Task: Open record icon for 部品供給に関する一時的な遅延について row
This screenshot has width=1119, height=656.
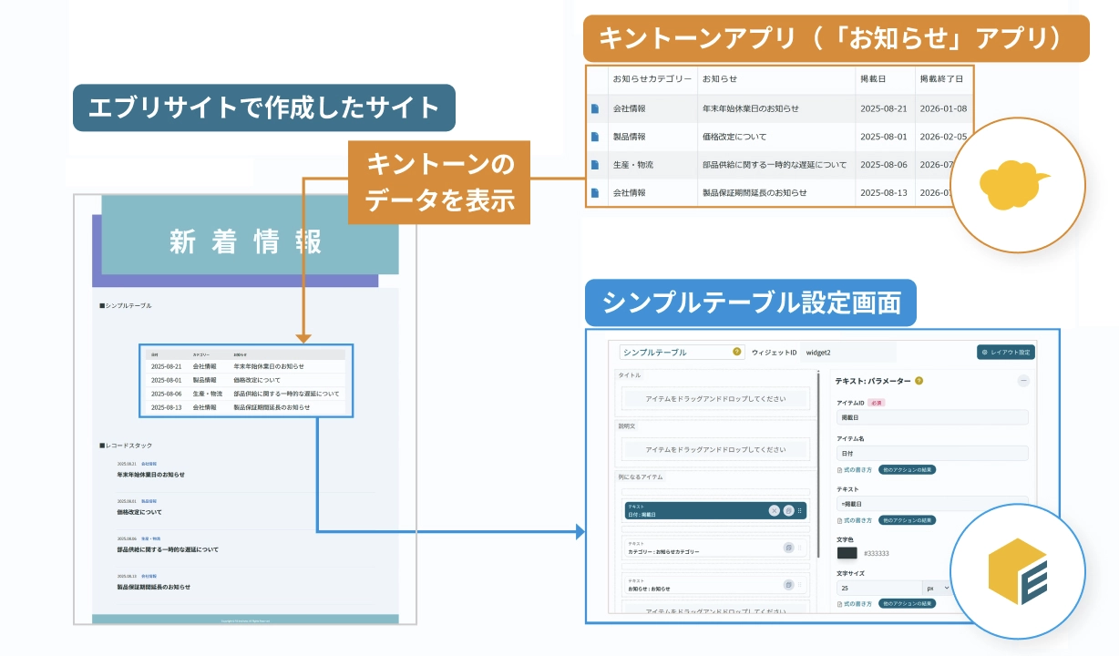Action: click(594, 165)
